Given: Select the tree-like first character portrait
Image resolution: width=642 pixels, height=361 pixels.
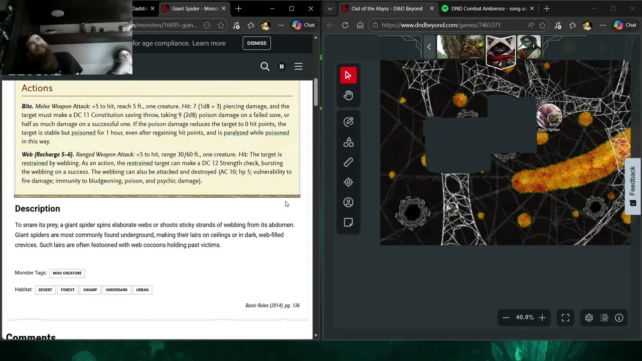Looking at the screenshot, I should coord(448,47).
